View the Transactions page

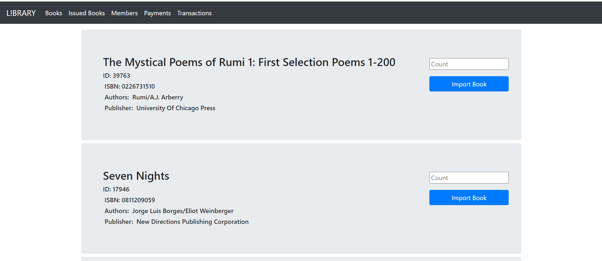point(194,13)
